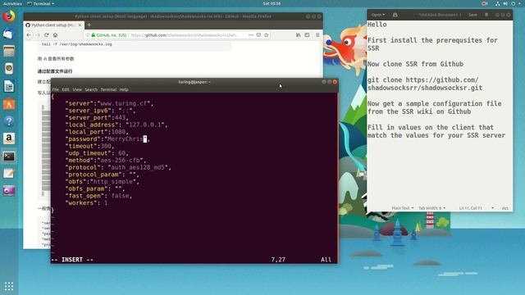Show site information icon in address bar
Image resolution: width=525 pixels, height=295 pixels.
tap(88, 34)
